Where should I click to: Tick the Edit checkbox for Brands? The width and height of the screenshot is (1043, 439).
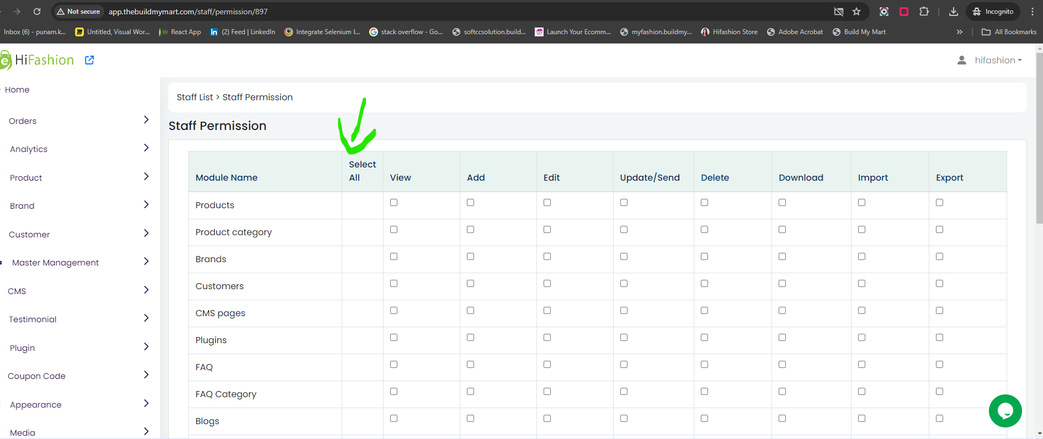point(547,256)
